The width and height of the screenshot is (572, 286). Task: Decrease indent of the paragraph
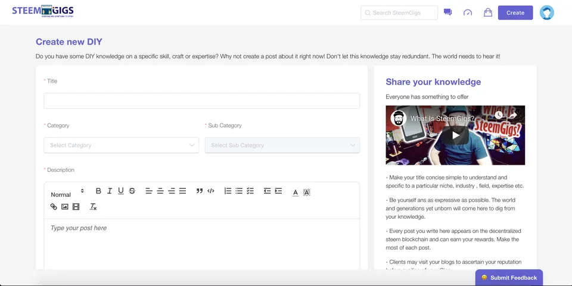click(x=267, y=191)
